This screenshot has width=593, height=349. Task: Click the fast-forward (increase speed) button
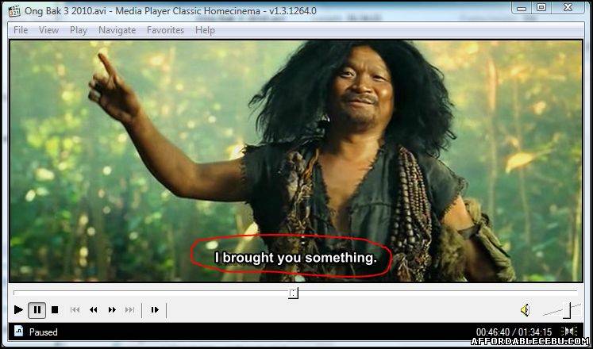point(112,310)
